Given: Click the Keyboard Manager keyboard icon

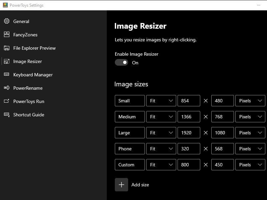Looking at the screenshot, I should (x=7, y=74).
